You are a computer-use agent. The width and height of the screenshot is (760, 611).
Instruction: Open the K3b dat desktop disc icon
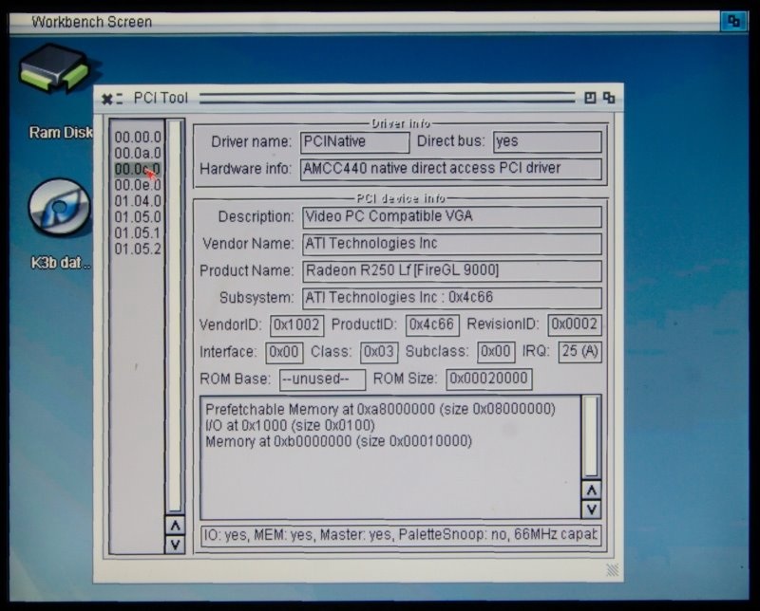[60, 209]
